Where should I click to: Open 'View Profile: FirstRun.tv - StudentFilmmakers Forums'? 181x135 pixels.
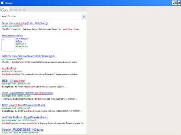tap(25, 117)
